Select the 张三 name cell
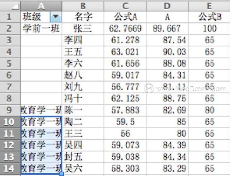Viewport: 230px width, 176px height. [x=83, y=29]
